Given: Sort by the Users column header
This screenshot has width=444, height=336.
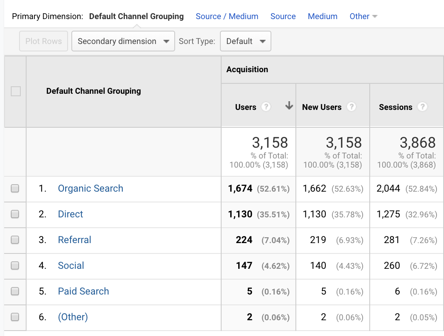Looking at the screenshot, I should 246,107.
